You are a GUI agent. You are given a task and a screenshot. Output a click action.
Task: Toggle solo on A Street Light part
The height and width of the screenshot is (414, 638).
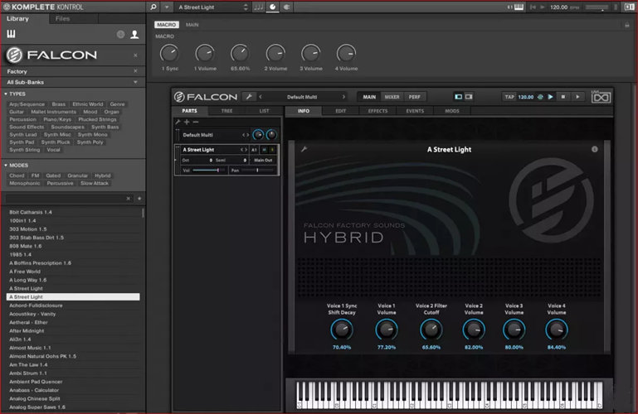pyautogui.click(x=272, y=149)
